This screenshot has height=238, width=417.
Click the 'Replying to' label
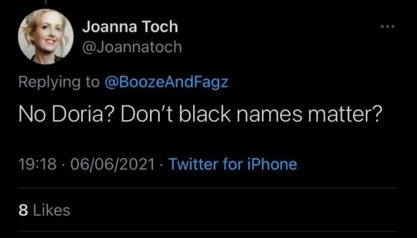coord(59,83)
